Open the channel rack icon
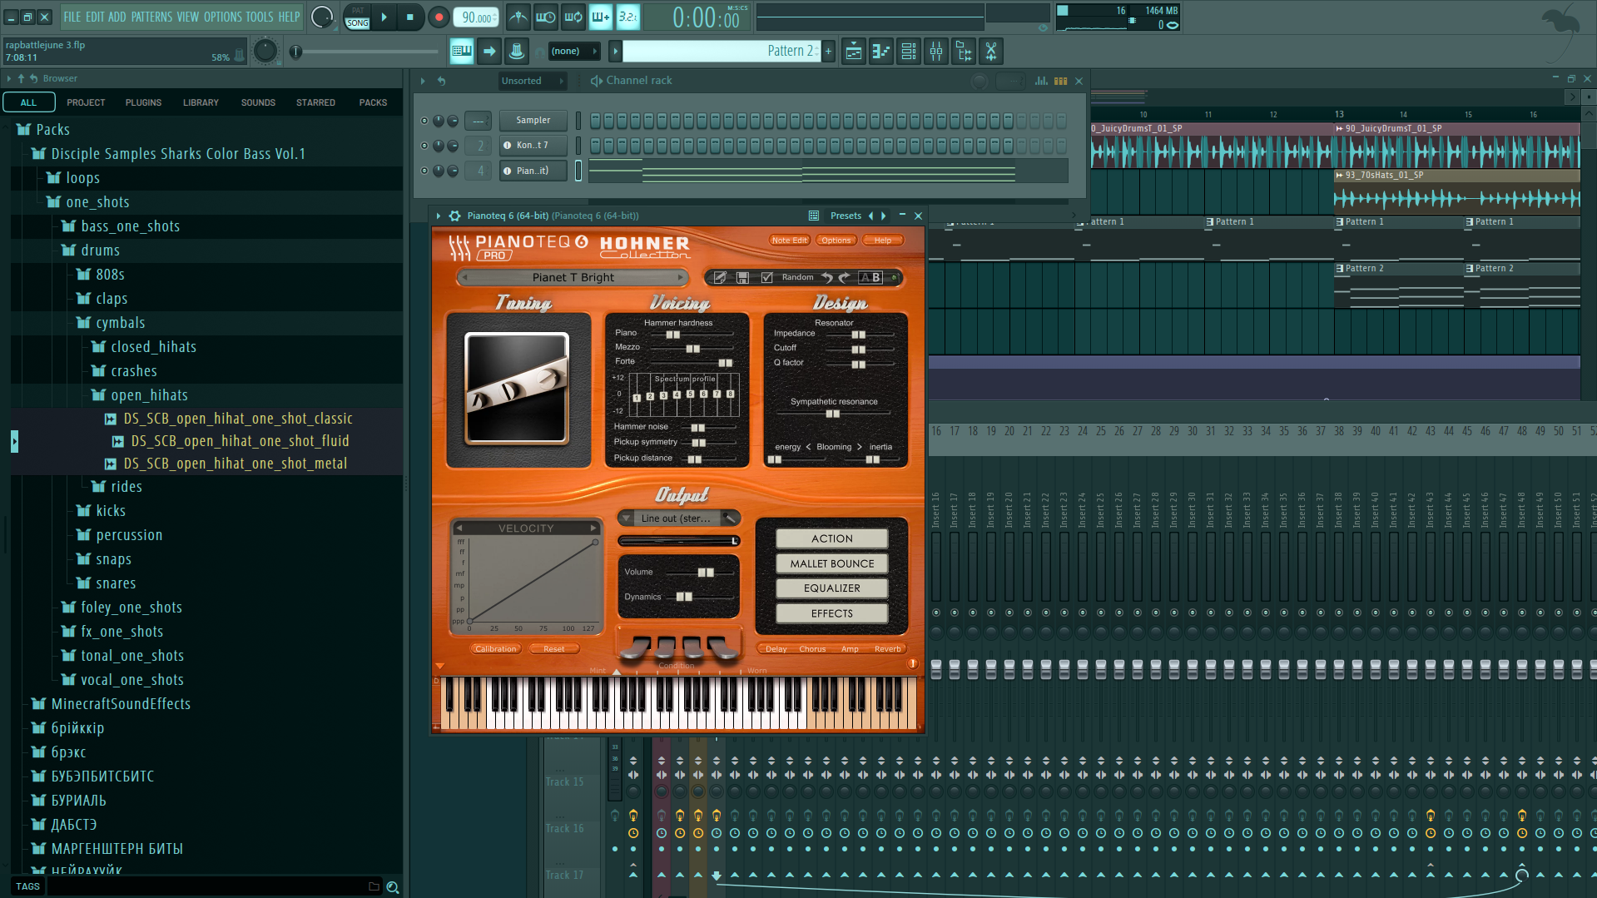The image size is (1597, 898). 908,52
